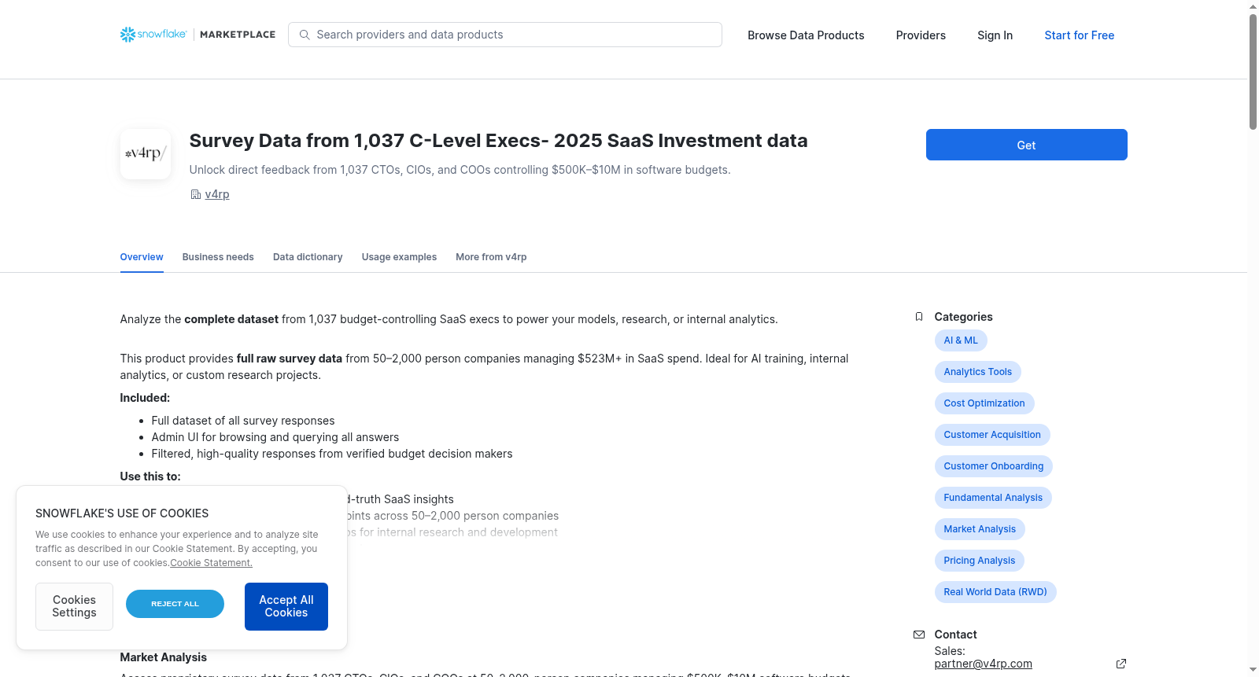The height and width of the screenshot is (677, 1259).
Task: Select the AI & ML category tag
Action: 961,340
